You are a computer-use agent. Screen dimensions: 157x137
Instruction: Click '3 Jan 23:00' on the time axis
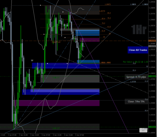(35, 135)
